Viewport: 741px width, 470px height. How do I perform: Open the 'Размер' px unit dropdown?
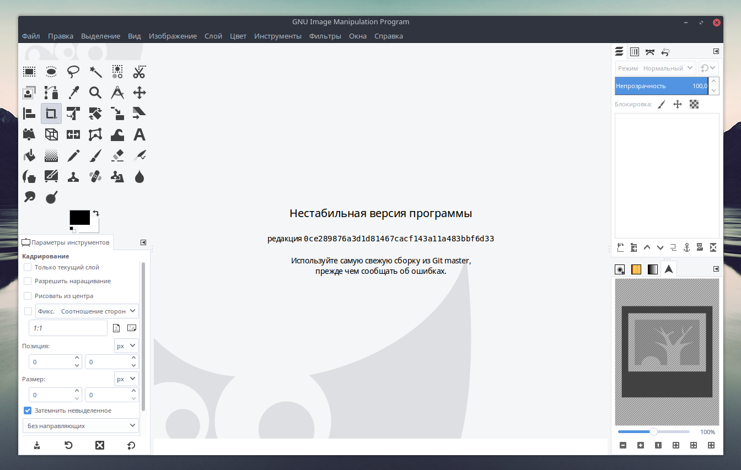pos(126,379)
